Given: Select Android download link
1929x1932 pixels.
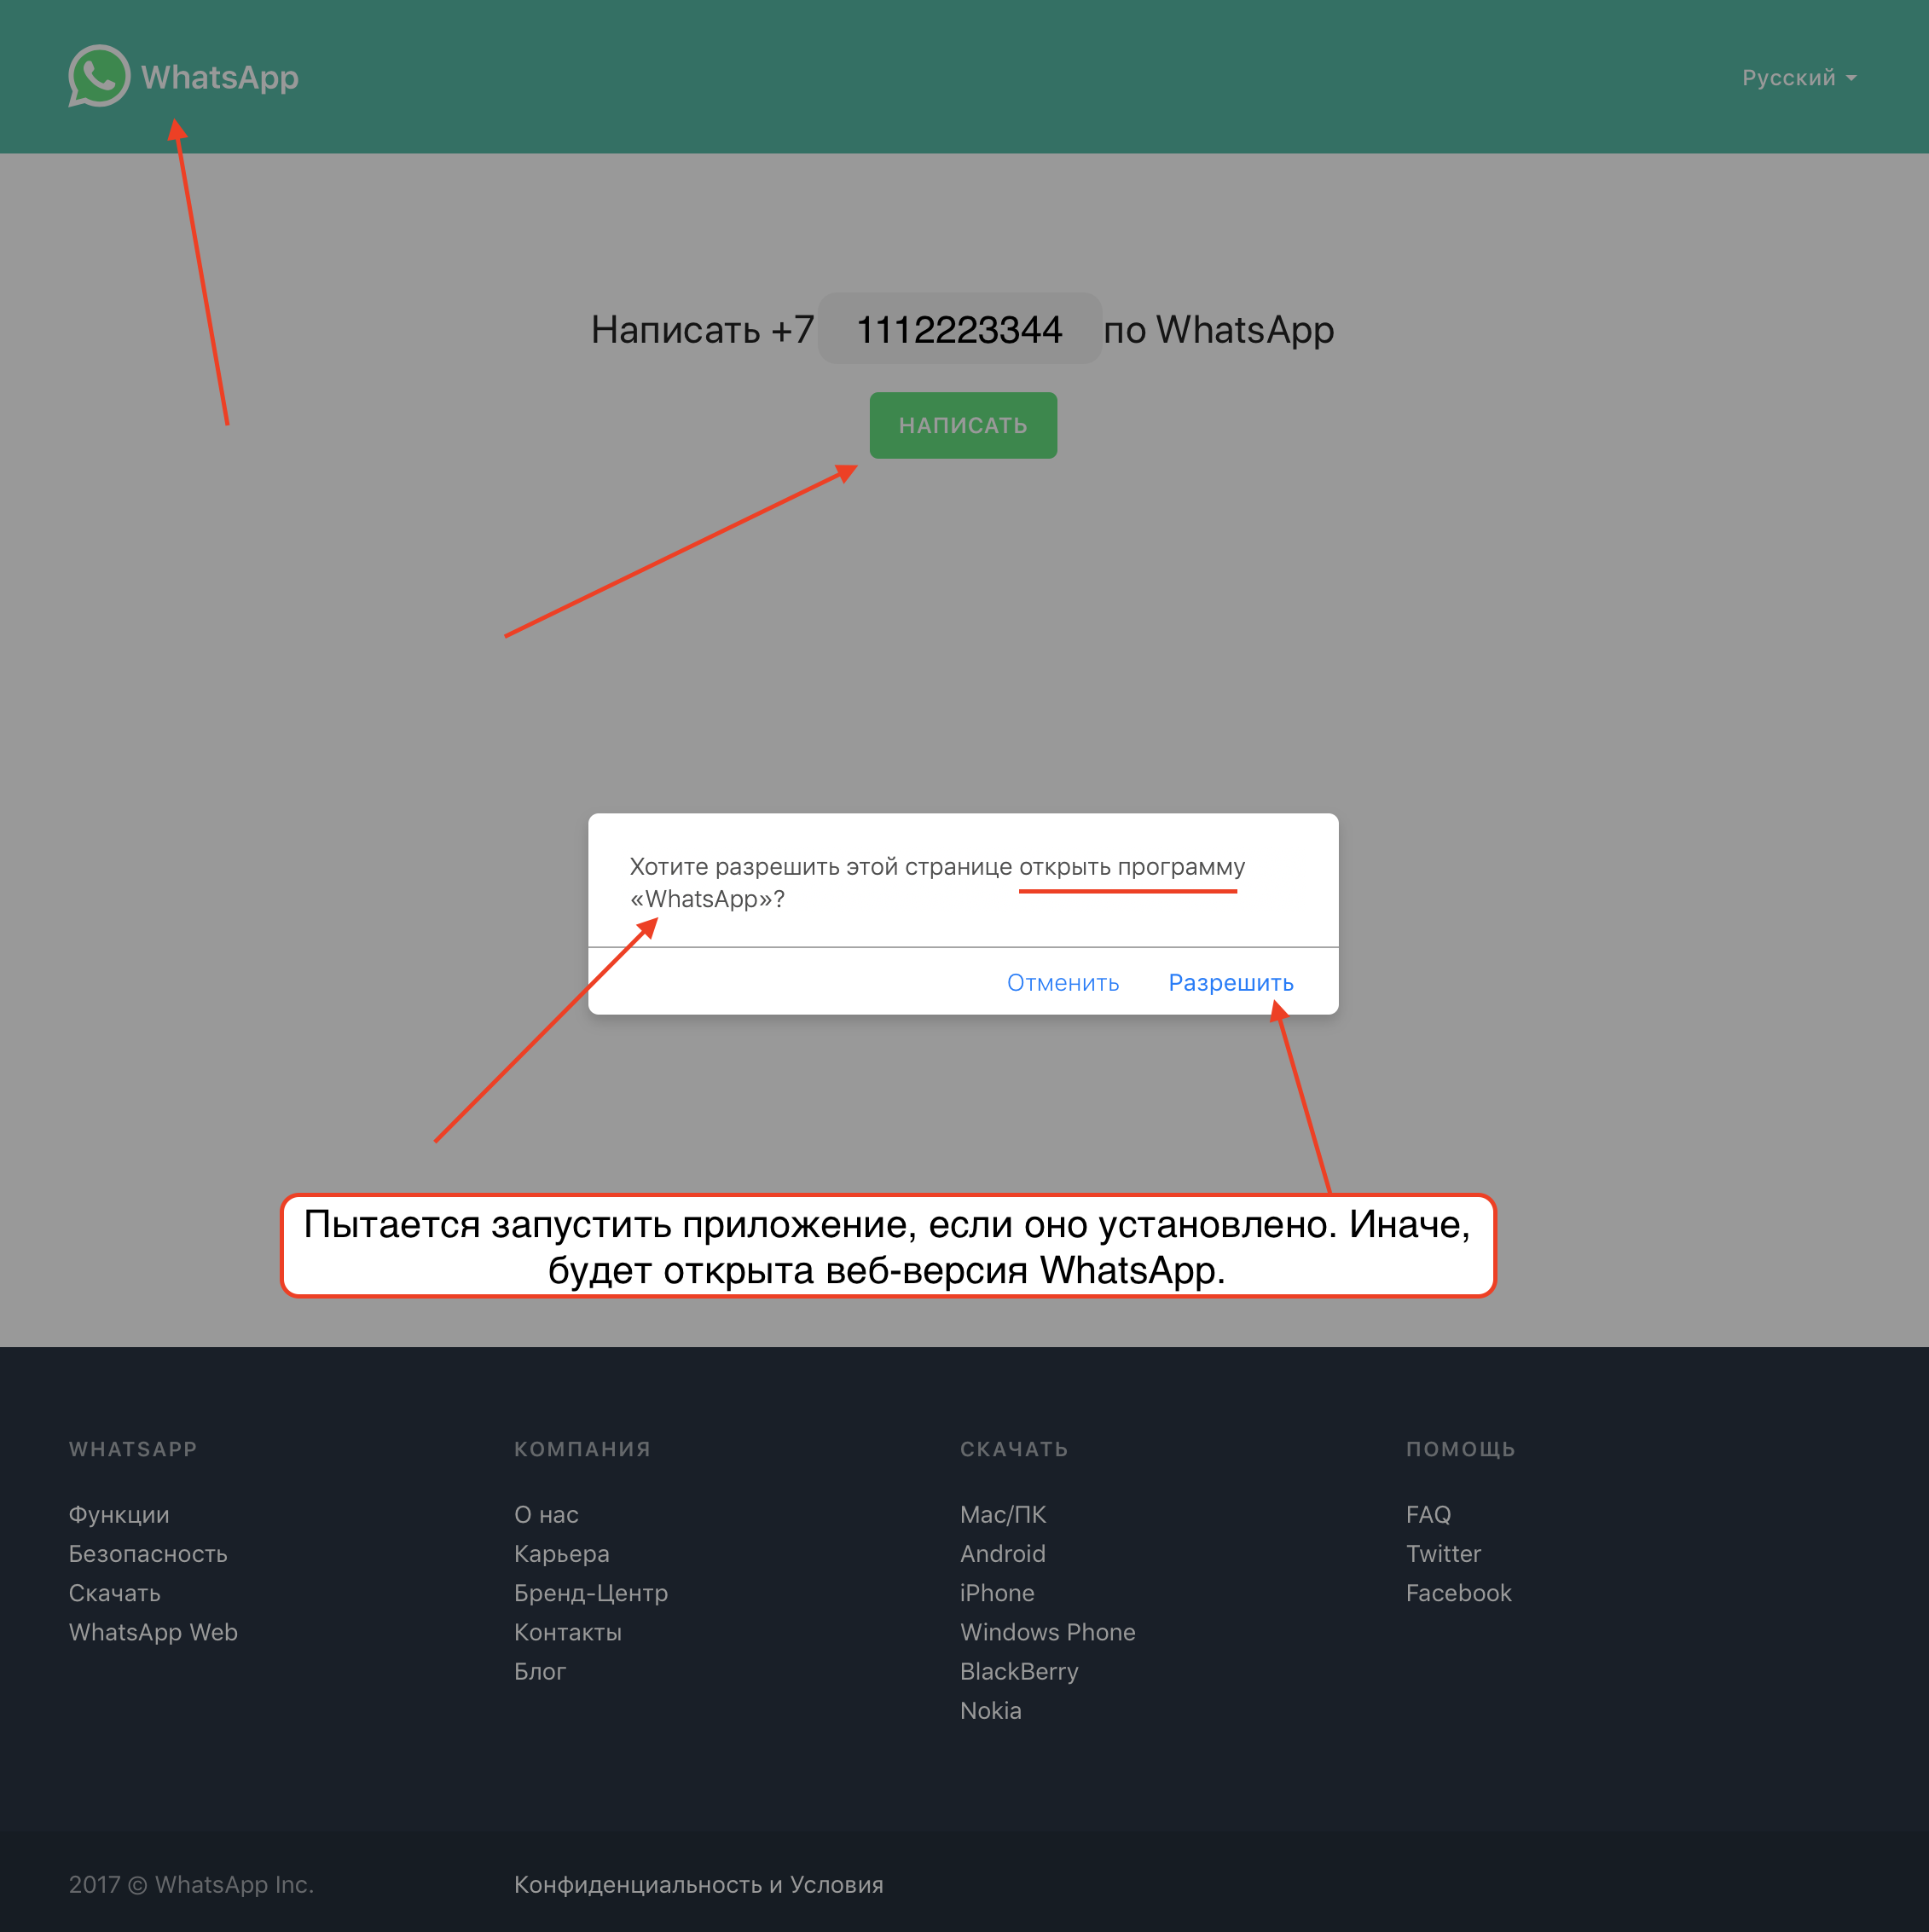Looking at the screenshot, I should (x=1002, y=1553).
